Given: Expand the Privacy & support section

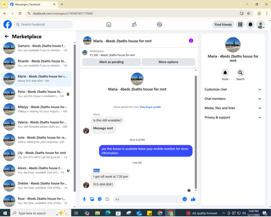Looking at the screenshot, I should [x=233, y=118].
